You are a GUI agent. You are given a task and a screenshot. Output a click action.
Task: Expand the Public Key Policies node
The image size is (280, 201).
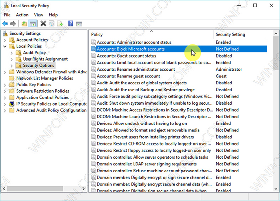(x=5, y=85)
